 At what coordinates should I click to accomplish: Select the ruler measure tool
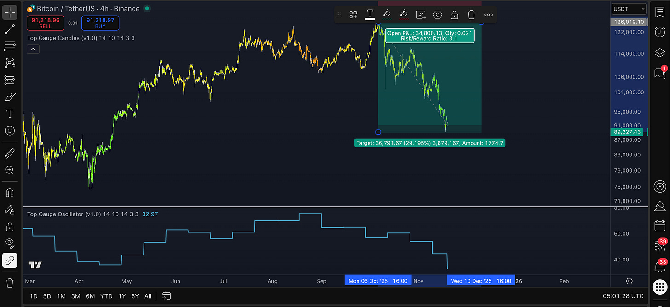click(10, 153)
